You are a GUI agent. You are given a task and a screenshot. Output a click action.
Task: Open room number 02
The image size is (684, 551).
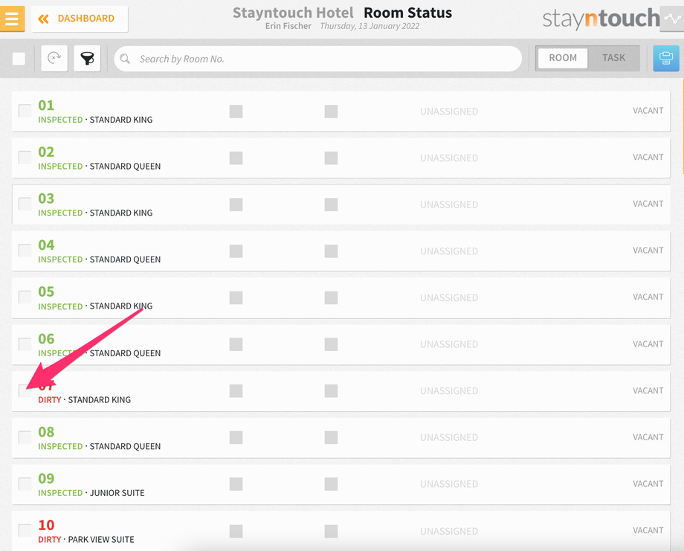(x=46, y=152)
